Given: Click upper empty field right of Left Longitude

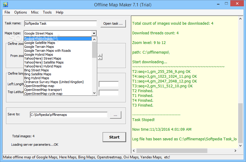Looking at the screenshot, I should pos(109,84).
